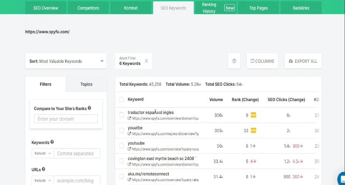This screenshot has height=185, width=345.
Task: Click the 306k volume value
Action: pyautogui.click(x=219, y=115)
